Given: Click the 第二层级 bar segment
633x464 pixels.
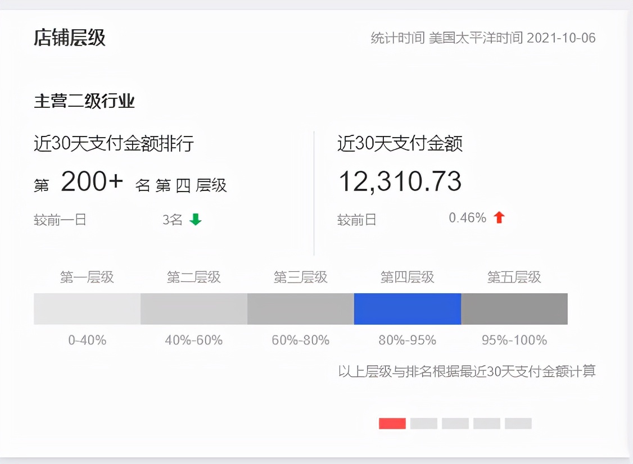Looking at the screenshot, I should (192, 308).
